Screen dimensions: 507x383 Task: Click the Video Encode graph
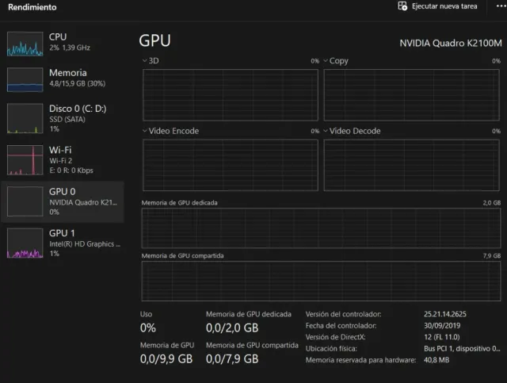coord(231,165)
